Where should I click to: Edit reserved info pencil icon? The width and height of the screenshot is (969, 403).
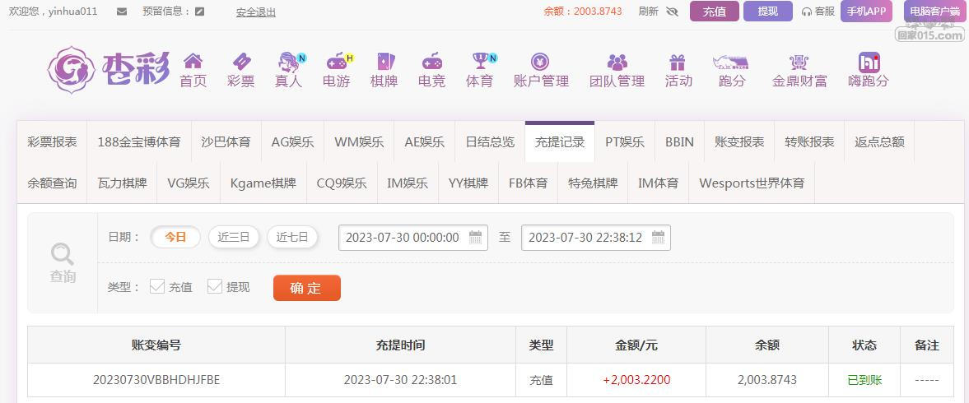point(199,12)
